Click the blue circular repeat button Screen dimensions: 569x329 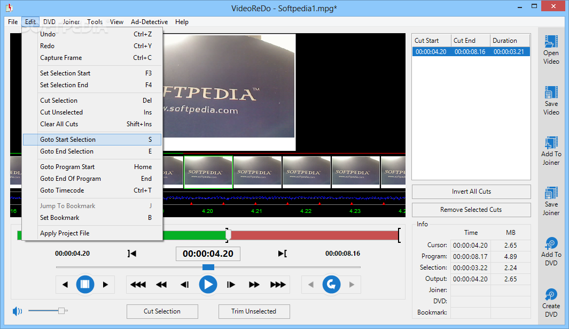pos(331,284)
